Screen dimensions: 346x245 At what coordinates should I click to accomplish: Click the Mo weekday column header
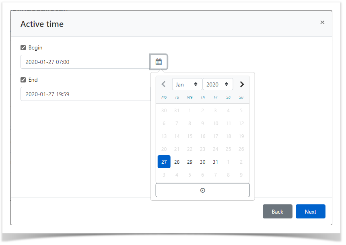tap(164, 97)
